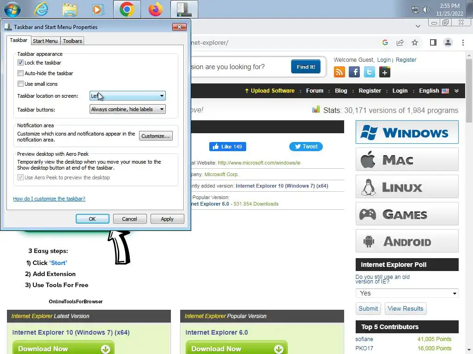Click the Chrome address bar URL field
Image resolution: width=473 pixels, height=354 pixels.
coord(284,42)
